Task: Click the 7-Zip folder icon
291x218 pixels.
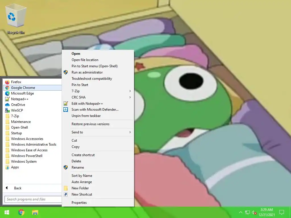Action: click(7, 116)
